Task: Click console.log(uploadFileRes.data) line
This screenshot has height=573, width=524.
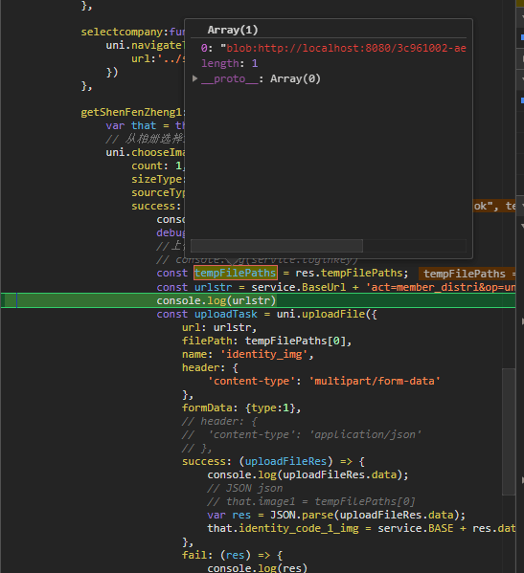Action: [x=308, y=475]
